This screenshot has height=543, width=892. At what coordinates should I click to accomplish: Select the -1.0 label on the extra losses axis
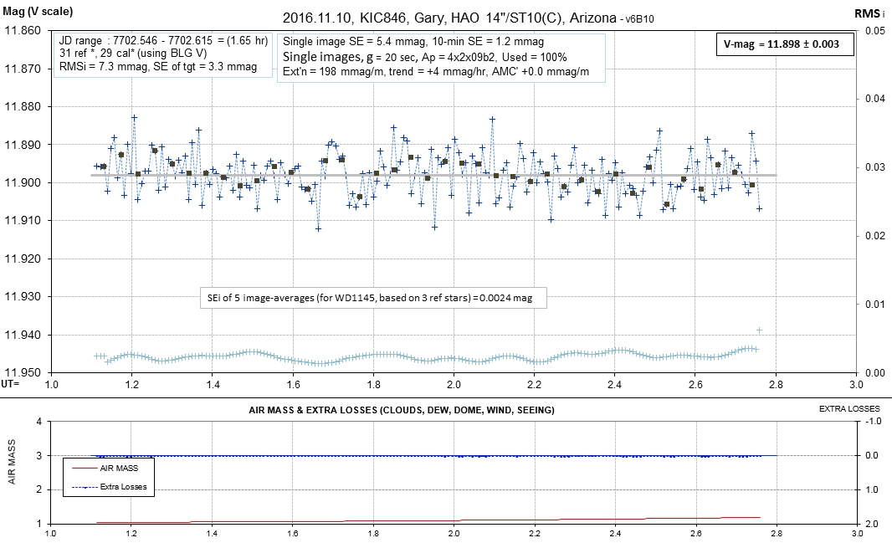click(874, 422)
